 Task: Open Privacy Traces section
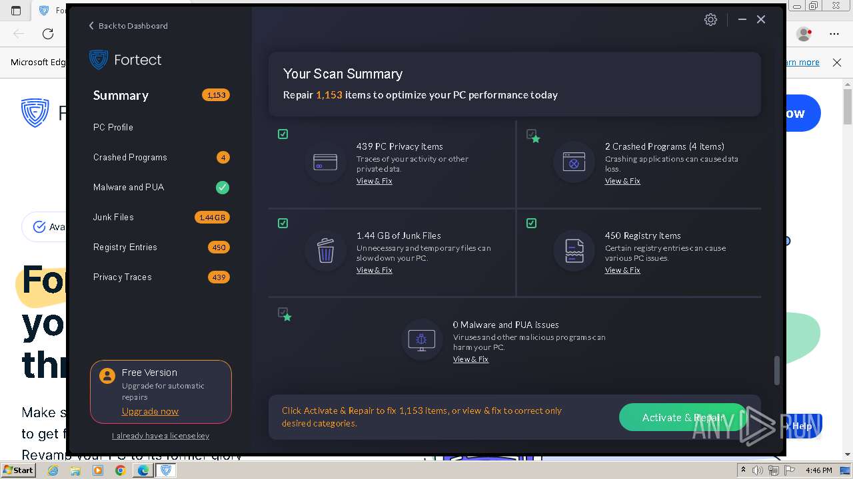point(123,277)
